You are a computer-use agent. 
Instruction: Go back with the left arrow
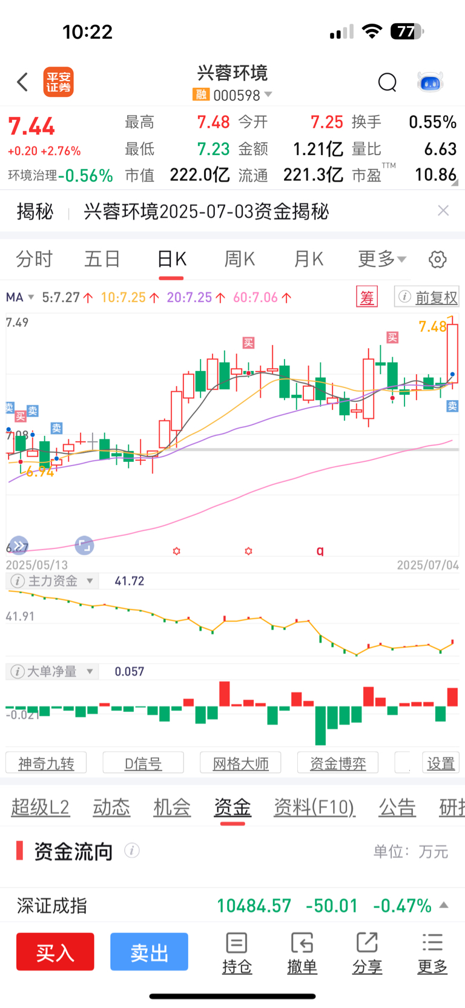(22, 82)
